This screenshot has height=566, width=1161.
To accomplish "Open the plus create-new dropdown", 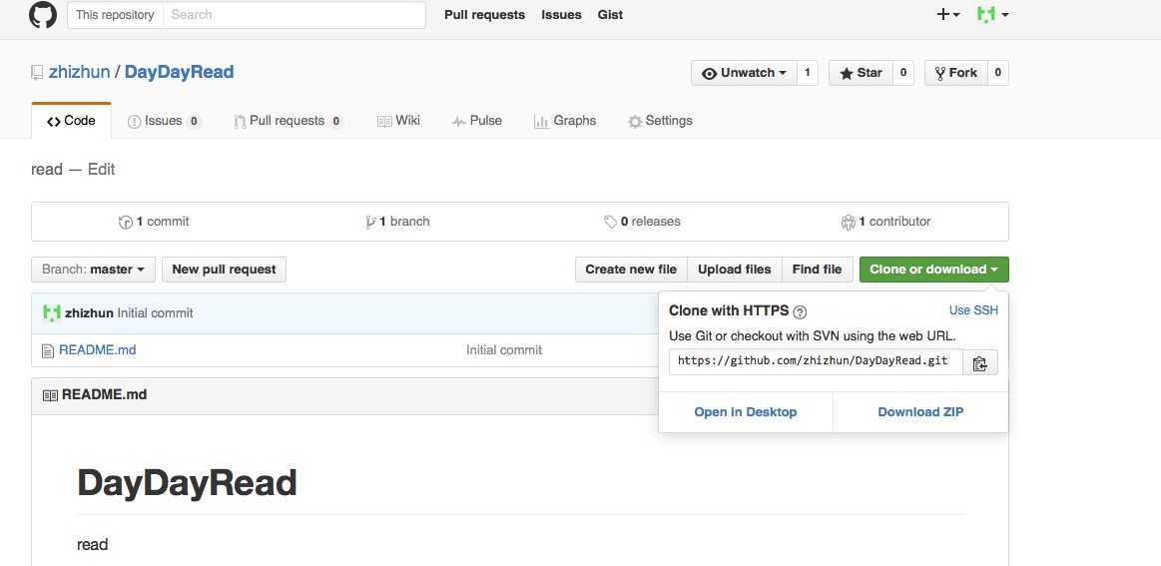I will pos(947,14).
